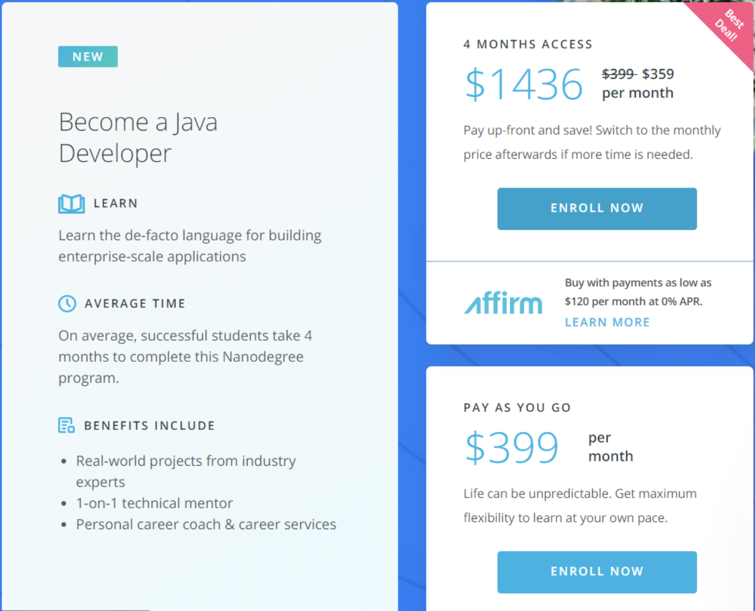The width and height of the screenshot is (755, 611).
Task: Click Enroll Now for 4 Months Access
Action: click(x=596, y=208)
